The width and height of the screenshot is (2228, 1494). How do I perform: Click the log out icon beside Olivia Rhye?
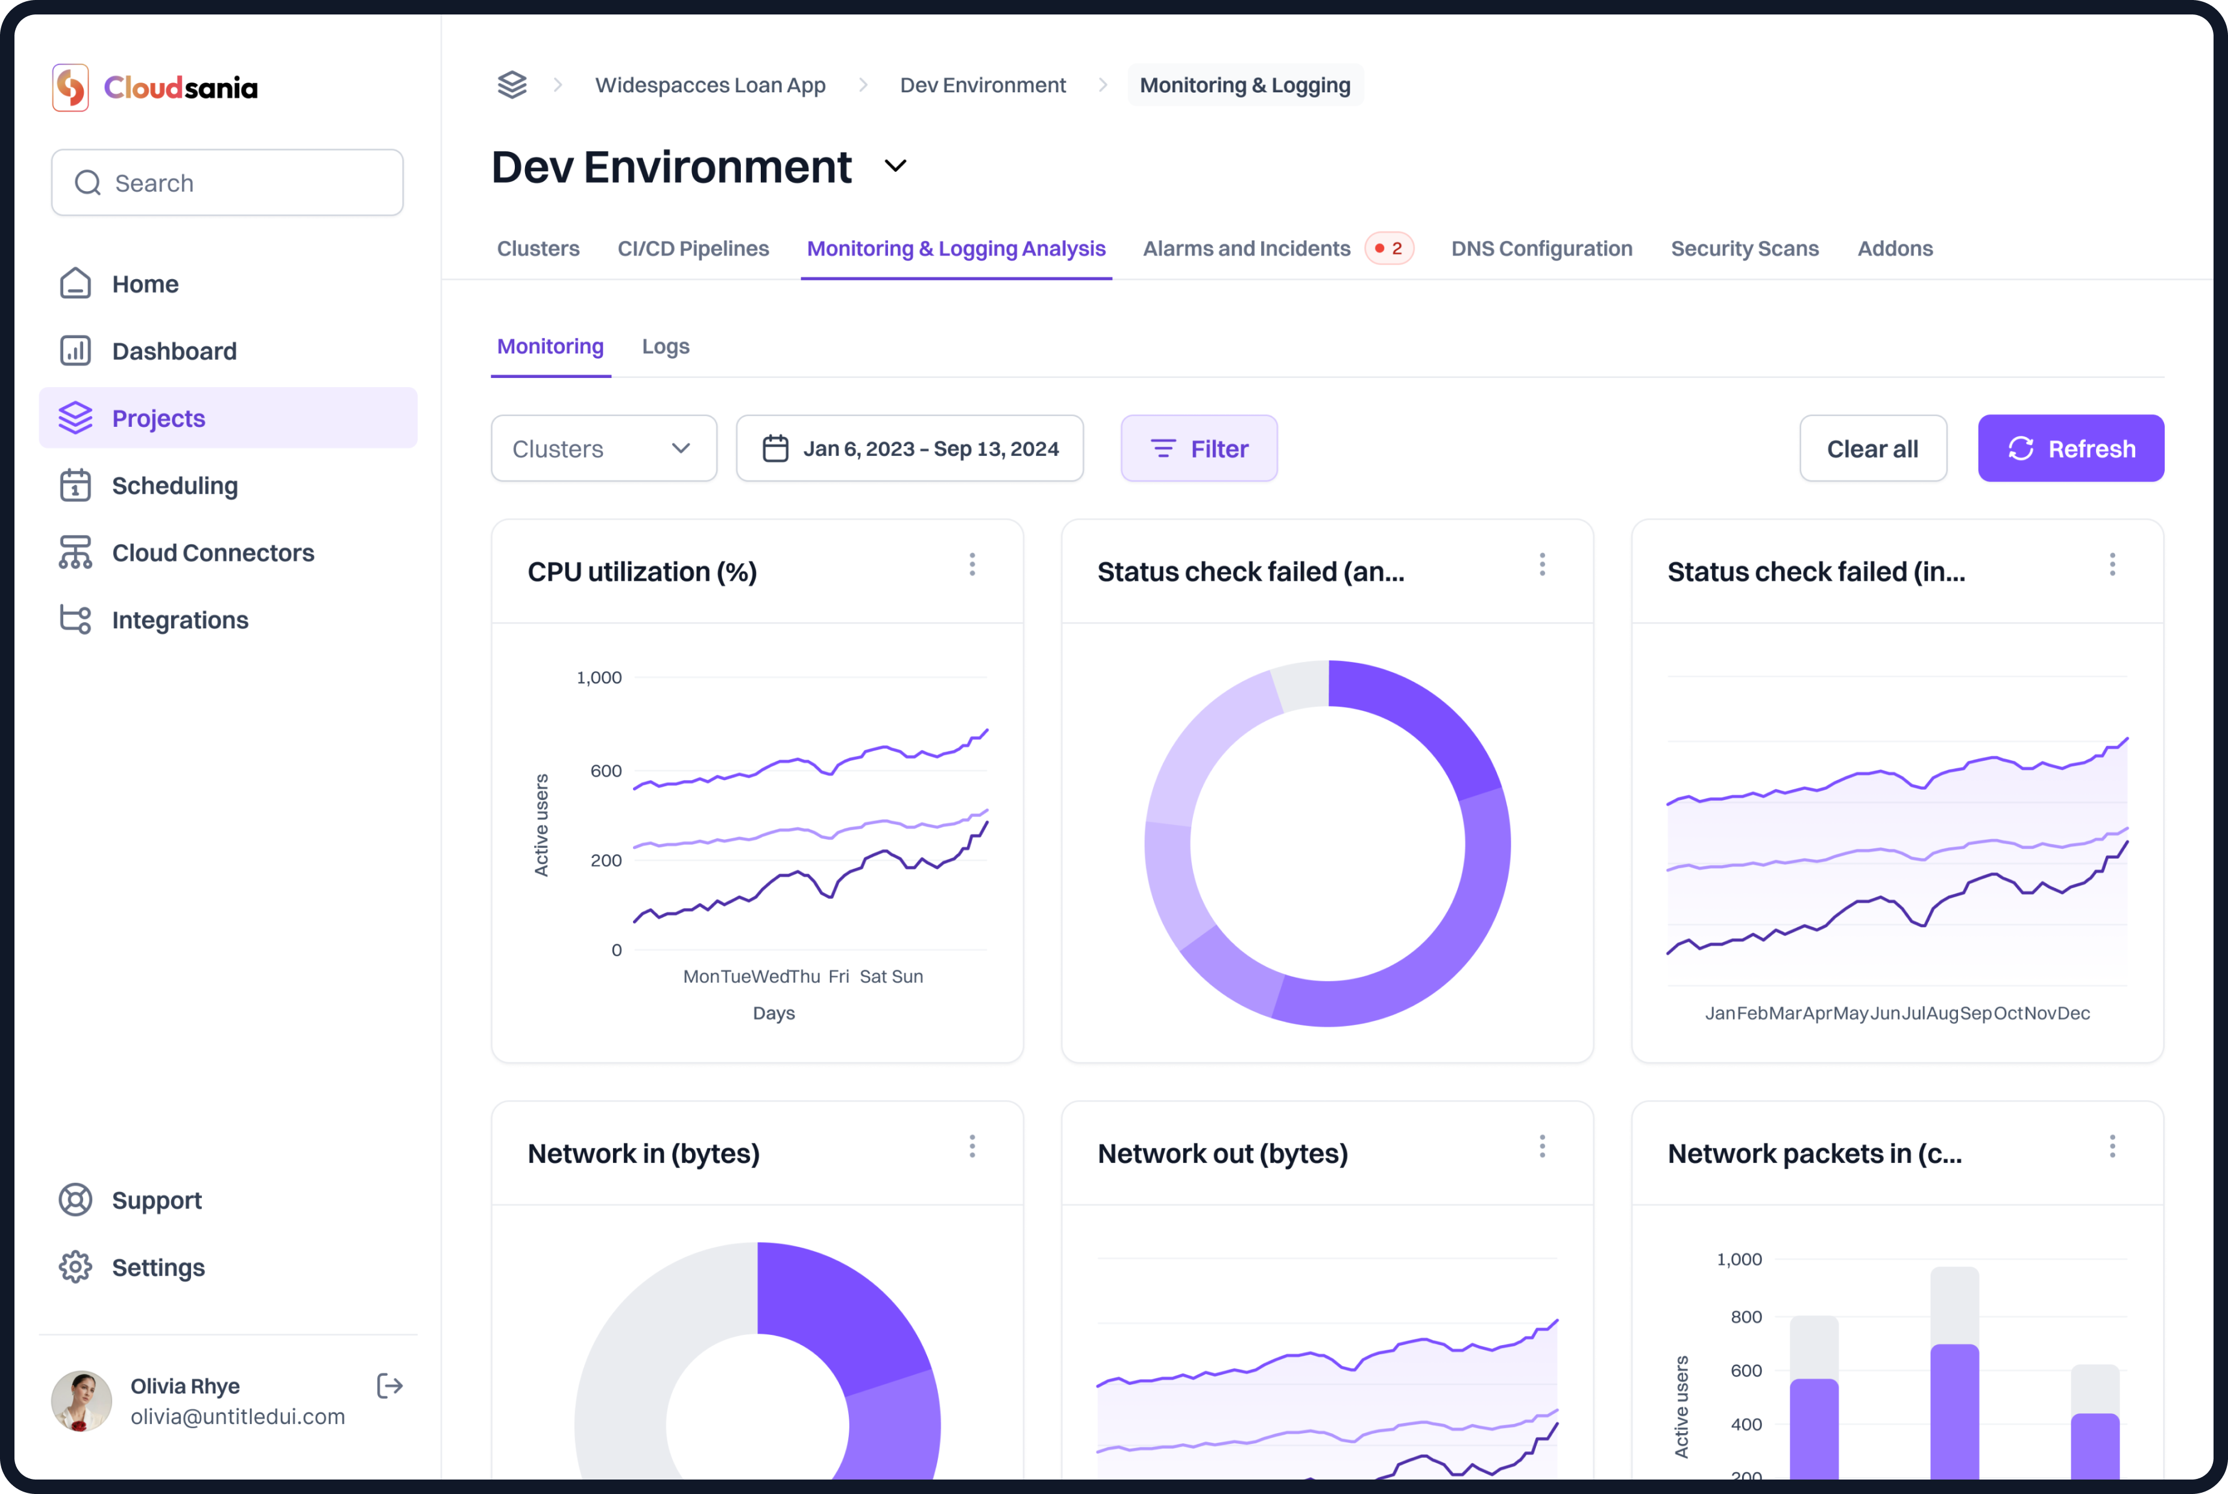click(389, 1385)
